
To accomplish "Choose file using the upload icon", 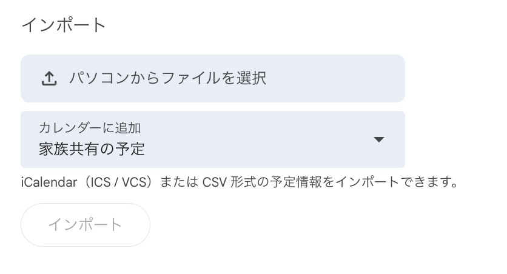I will click(49, 78).
